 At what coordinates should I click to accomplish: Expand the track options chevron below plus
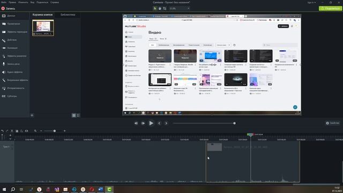click(x=10, y=139)
